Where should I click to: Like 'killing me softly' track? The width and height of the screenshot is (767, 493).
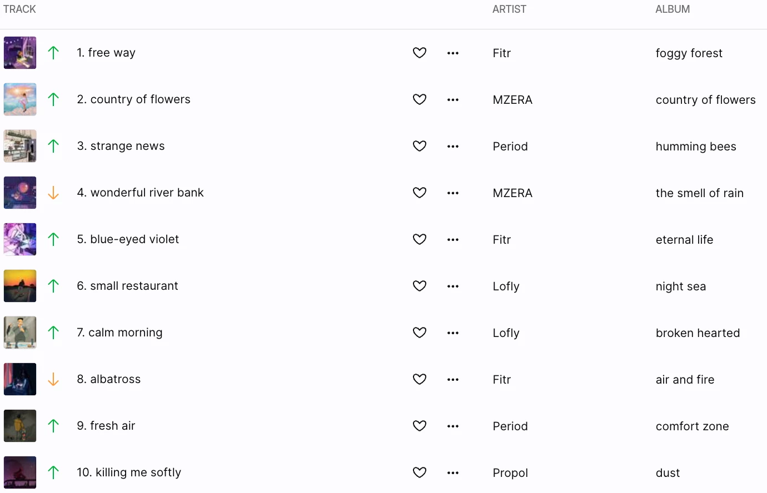coord(420,472)
